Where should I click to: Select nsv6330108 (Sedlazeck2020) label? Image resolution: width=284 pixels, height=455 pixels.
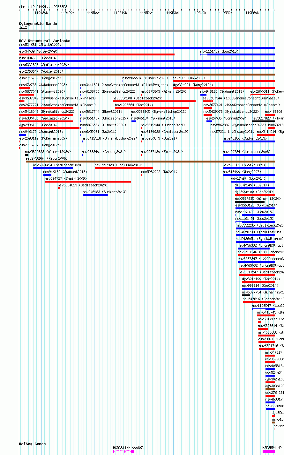138,98
